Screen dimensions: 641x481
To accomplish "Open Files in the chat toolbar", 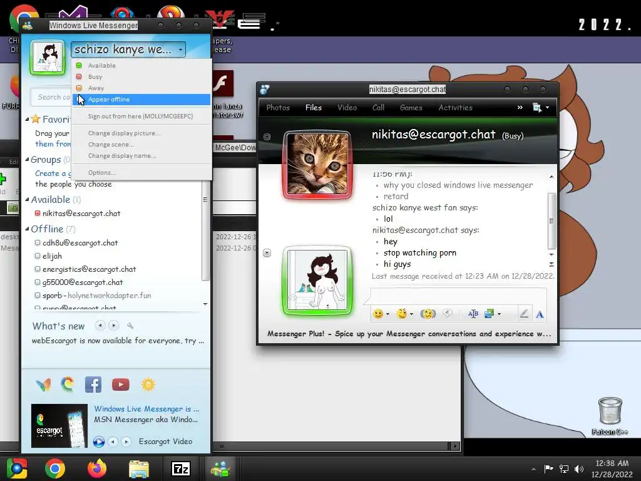I will pyautogui.click(x=314, y=108).
